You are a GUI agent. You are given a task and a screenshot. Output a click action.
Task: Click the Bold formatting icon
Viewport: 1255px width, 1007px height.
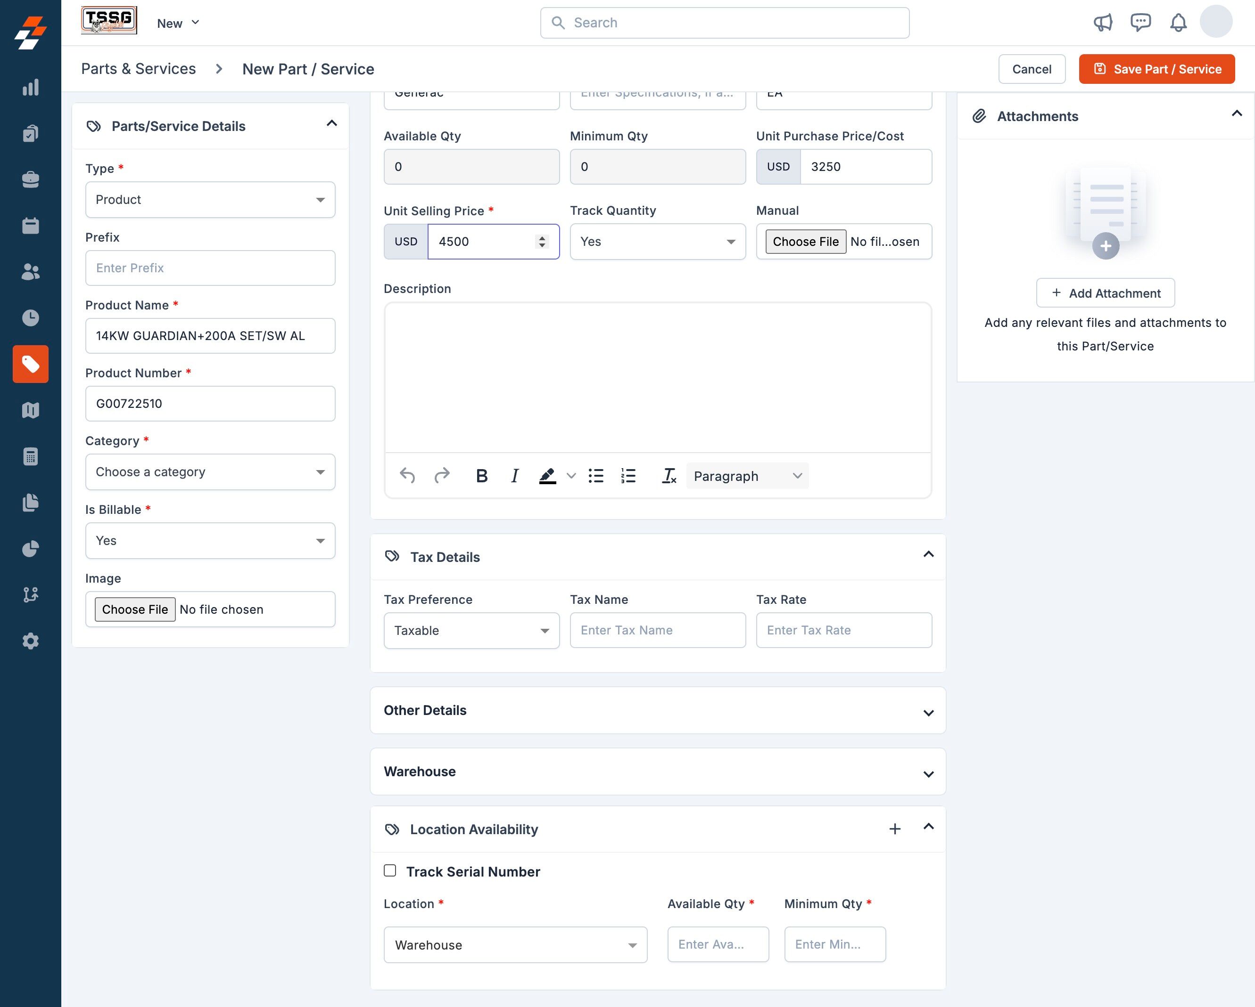point(481,476)
